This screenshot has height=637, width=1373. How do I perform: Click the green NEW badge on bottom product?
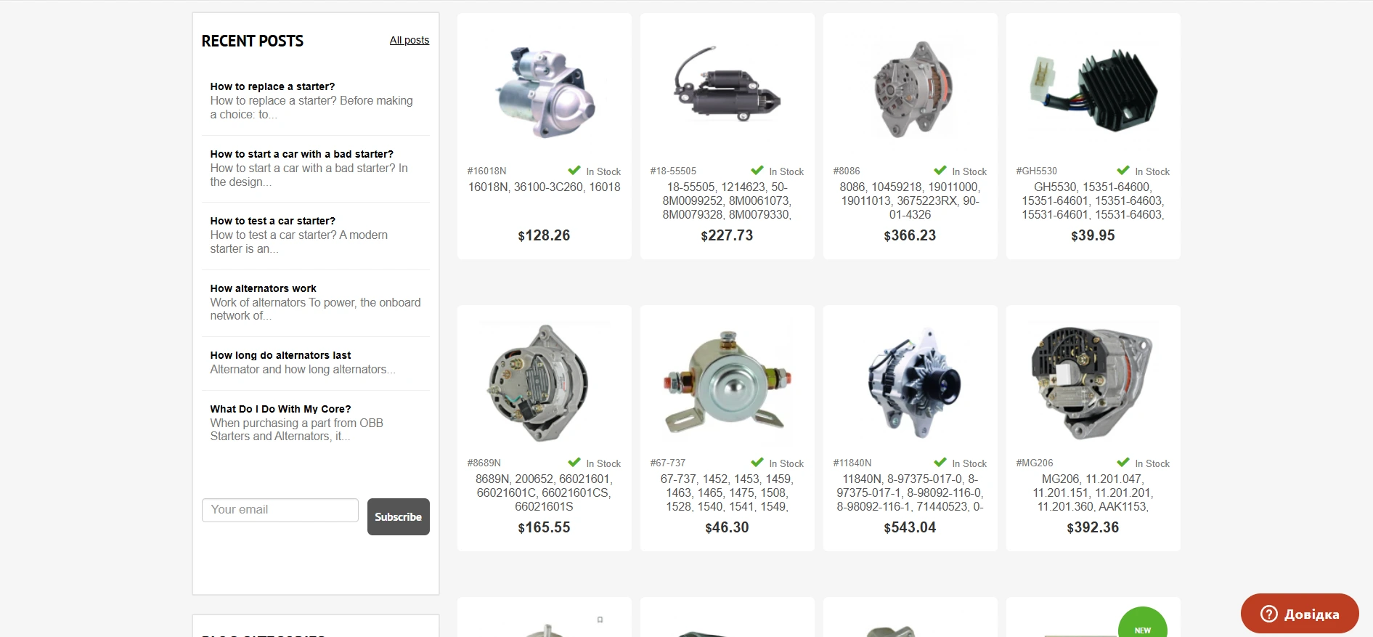(1143, 624)
